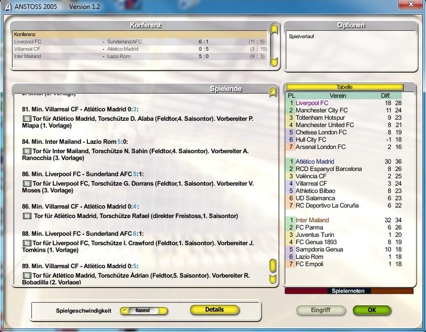Click the Verein column header
Screen dimensions: 426x332
[338, 96]
